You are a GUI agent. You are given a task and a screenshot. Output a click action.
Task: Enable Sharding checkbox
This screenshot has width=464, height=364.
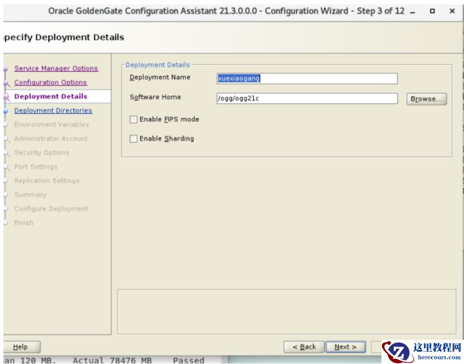pyautogui.click(x=134, y=139)
